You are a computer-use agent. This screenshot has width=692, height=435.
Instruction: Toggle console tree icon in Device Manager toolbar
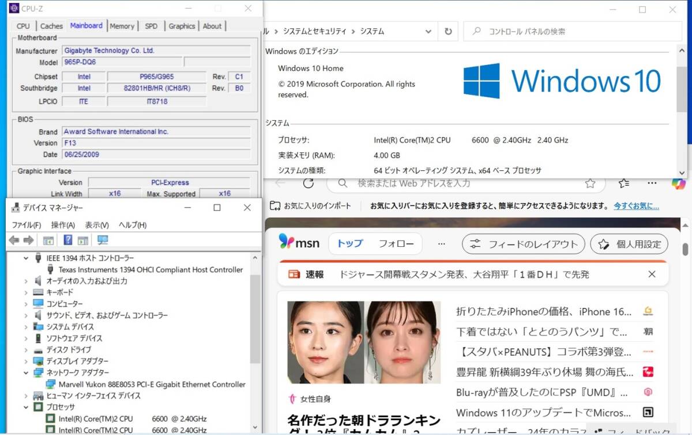(48, 241)
